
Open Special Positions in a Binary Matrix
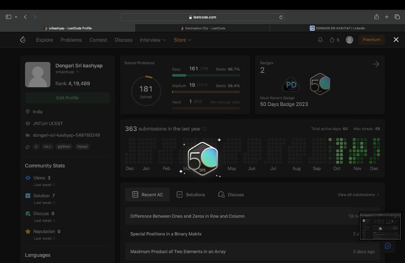pos(252,234)
